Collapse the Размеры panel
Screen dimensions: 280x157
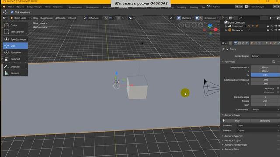coord(230,62)
